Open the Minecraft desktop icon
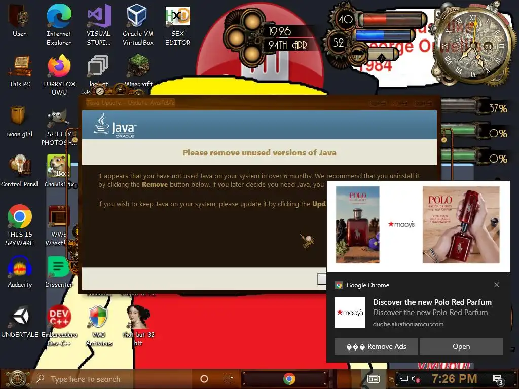Viewport: 519px width, 389px height. (x=138, y=70)
